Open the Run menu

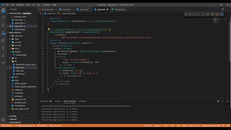39,5
